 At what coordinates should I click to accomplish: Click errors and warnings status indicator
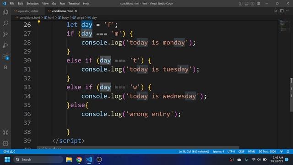pos(9,152)
